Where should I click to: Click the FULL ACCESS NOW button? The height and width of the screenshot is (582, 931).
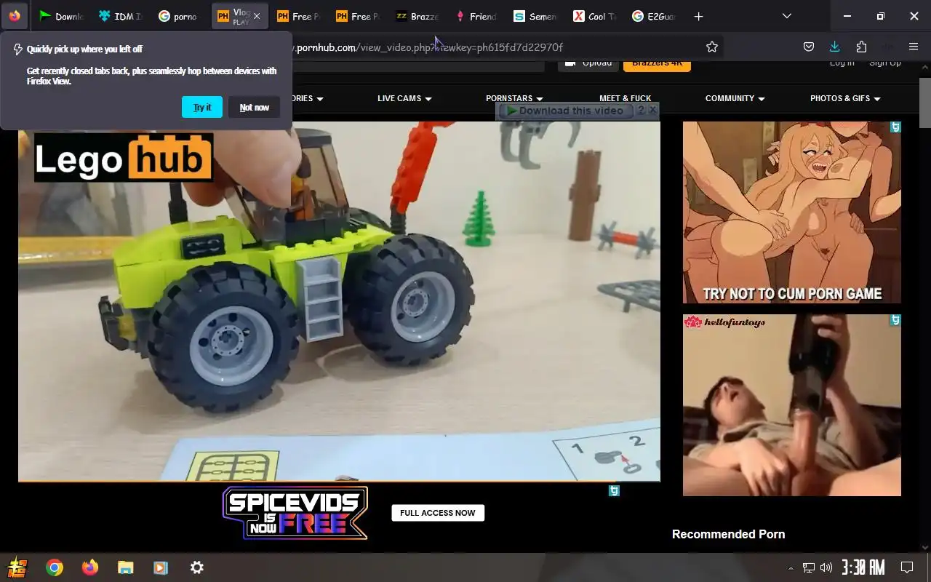point(438,513)
